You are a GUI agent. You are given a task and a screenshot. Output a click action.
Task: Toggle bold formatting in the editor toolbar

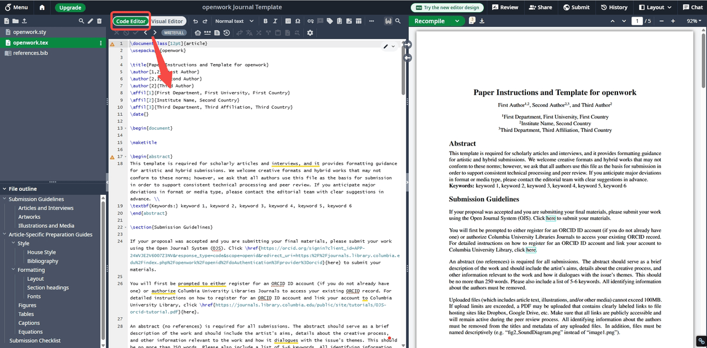coord(266,20)
